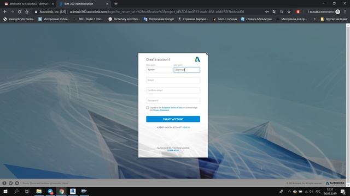Tick the Autodesk Terms of Use agreement checkbox
The image size is (350, 196).
147,108
